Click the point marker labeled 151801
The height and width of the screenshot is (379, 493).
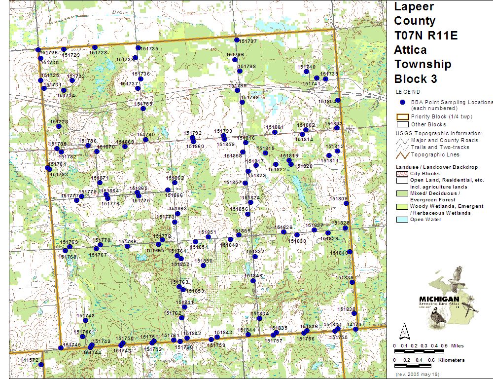pos(275,132)
